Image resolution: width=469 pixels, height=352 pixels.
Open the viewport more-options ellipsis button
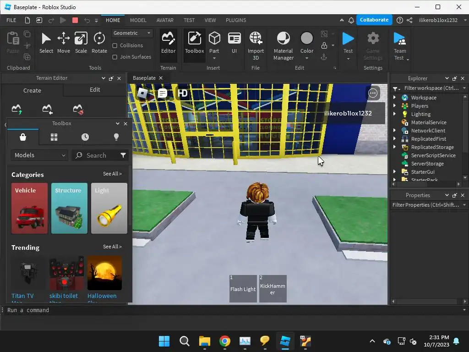(373, 93)
